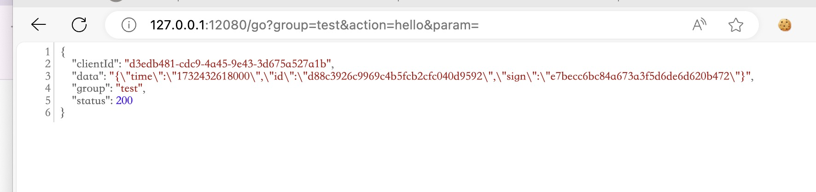Click the closing curly brace on line 6
This screenshot has height=192, width=816.
63,113
